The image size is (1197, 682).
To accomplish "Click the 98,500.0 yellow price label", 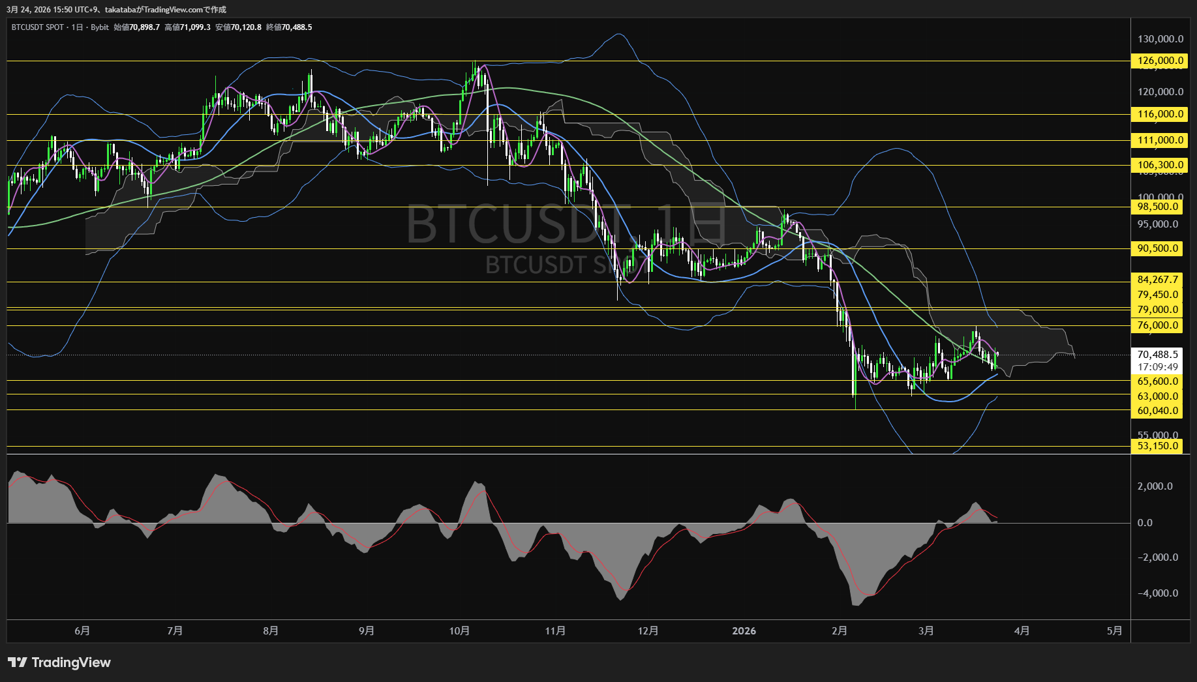I will pos(1158,207).
